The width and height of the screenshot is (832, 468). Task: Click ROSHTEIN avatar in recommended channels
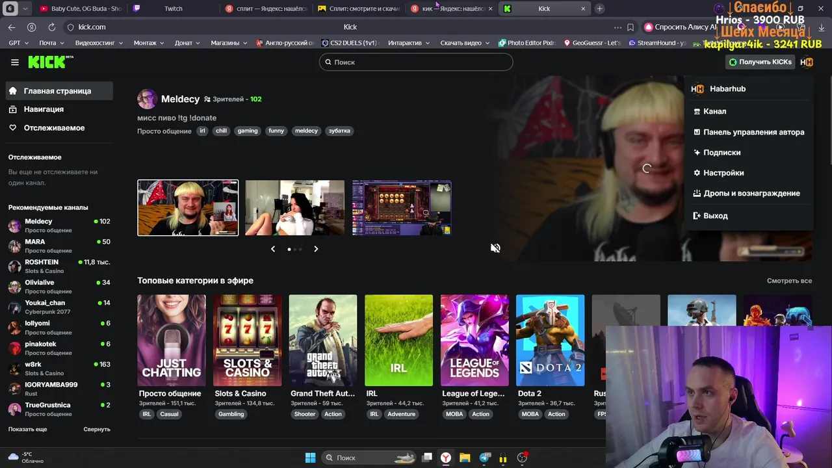[14, 266]
